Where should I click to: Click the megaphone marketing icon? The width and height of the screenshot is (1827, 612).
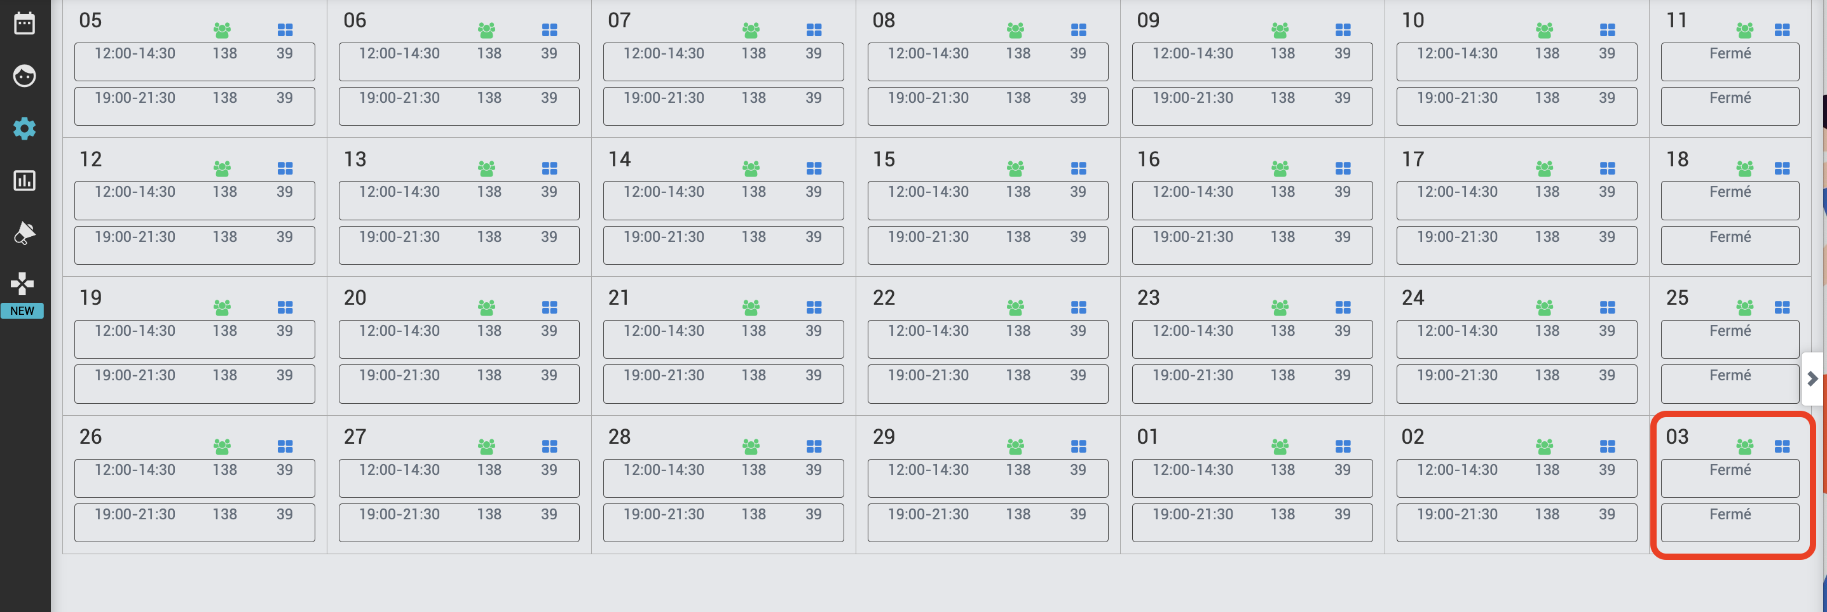pos(24,232)
